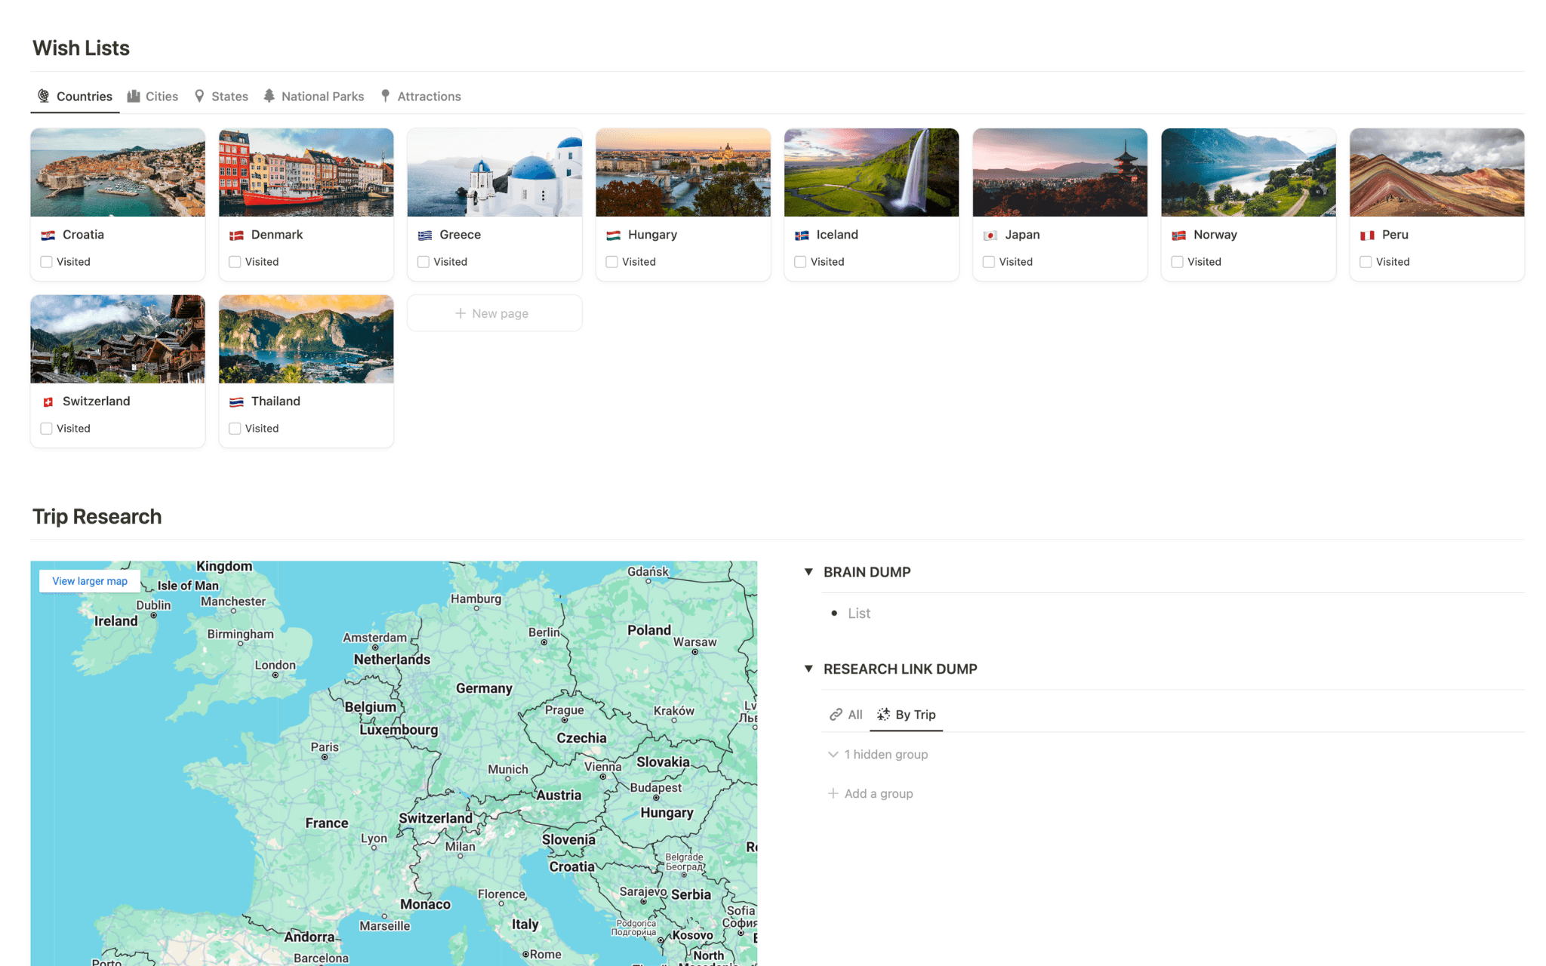Click the Switzerland flag icon
The width and height of the screenshot is (1546, 966).
coord(48,402)
